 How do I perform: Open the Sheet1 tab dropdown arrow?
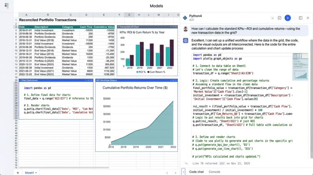(x=36, y=173)
